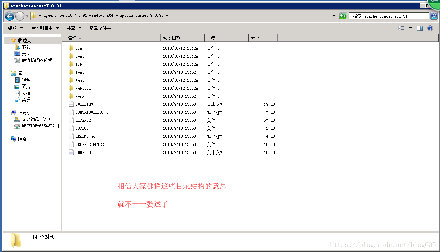This screenshot has height=252, width=440.
Task: Select 计算机 in the navigation pane
Action: coord(24,113)
